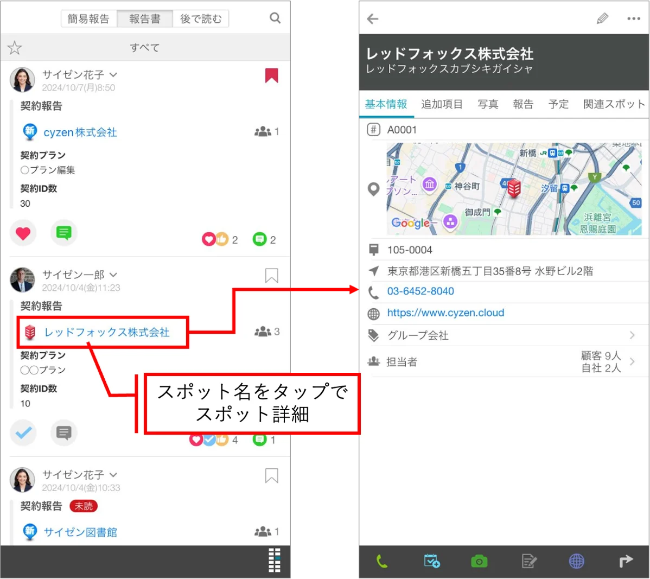The height and width of the screenshot is (579, 650).
Task: Tap the calendar add schedule icon
Action: (431, 561)
